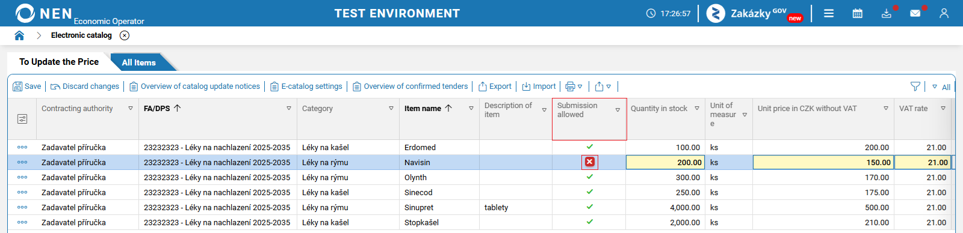963x233 pixels.
Task: Export the catalog items
Action: pyautogui.click(x=495, y=86)
